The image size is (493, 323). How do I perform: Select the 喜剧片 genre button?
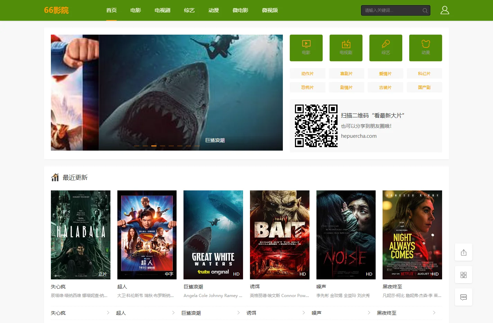pyautogui.click(x=346, y=73)
